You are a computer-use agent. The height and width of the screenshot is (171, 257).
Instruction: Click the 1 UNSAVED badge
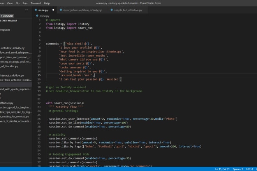point(7,16)
